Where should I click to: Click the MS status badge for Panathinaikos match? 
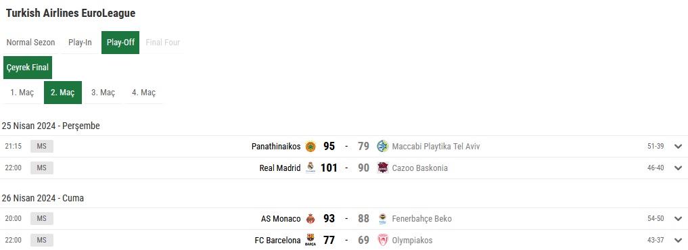point(42,147)
